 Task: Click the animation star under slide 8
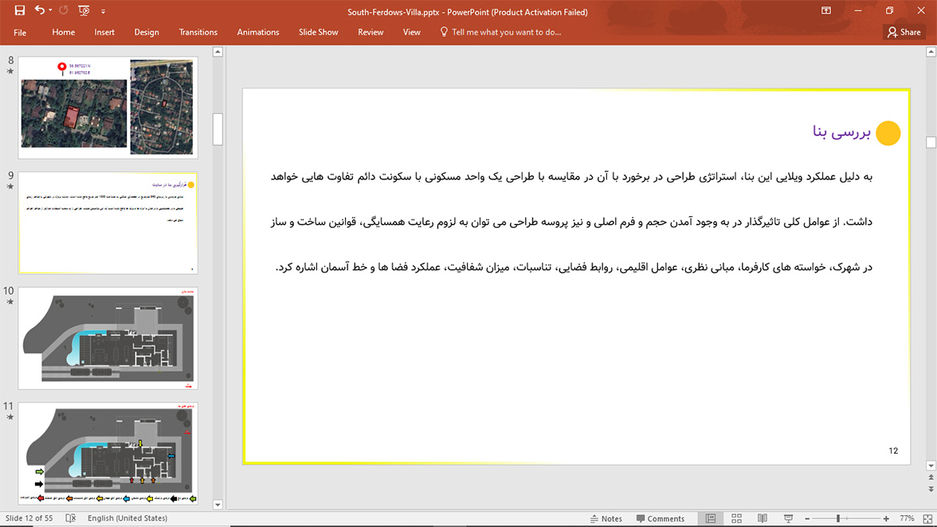[10, 71]
